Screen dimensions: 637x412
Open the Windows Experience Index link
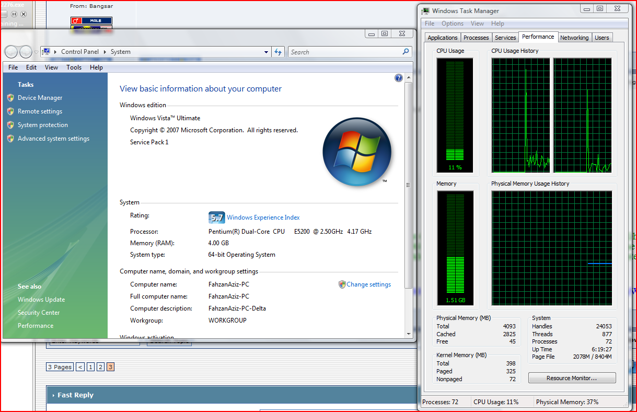pos(263,218)
